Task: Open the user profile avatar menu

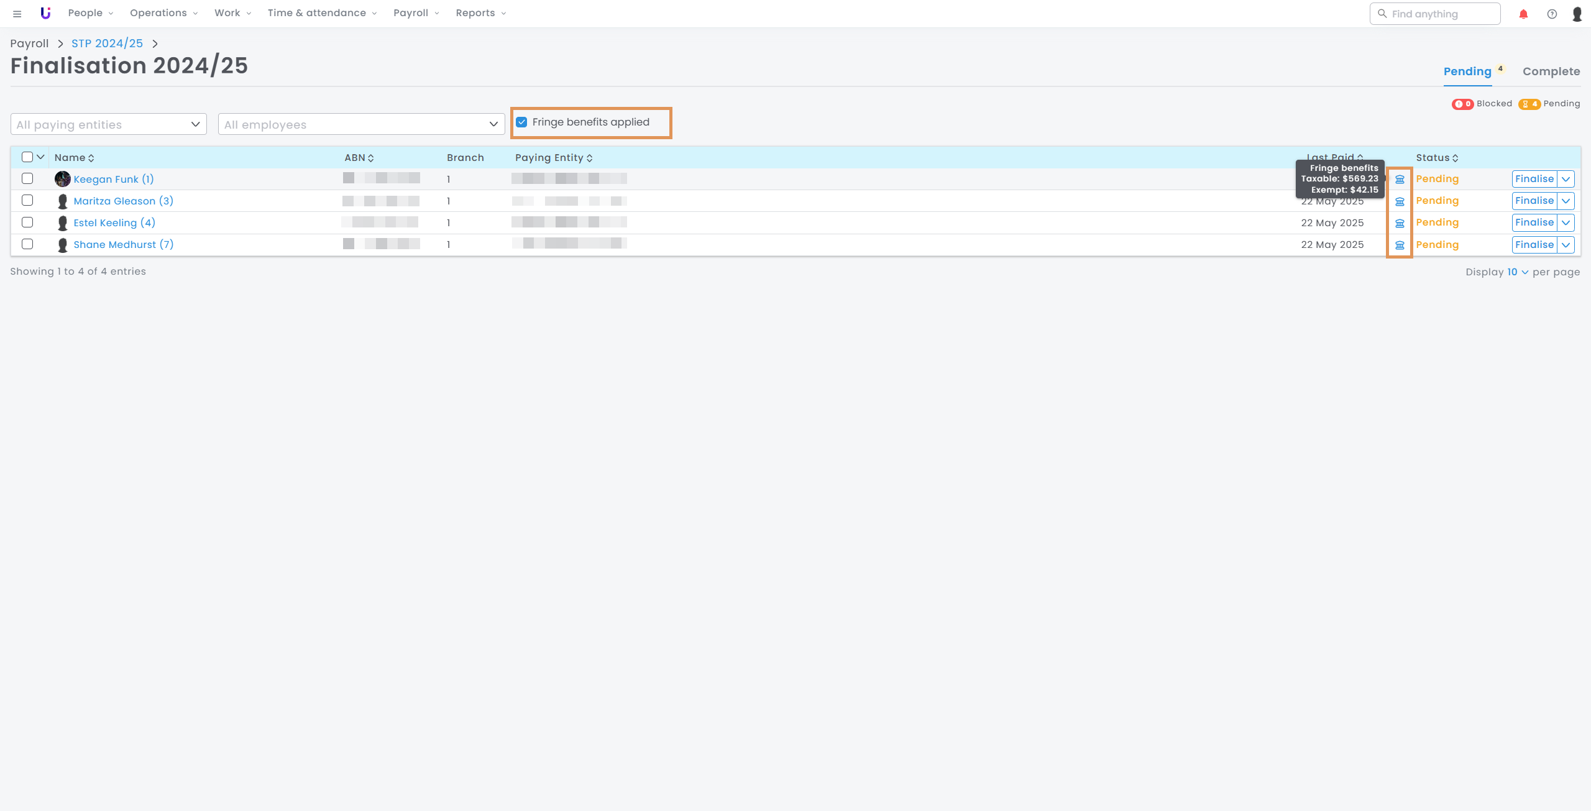Action: point(1577,14)
